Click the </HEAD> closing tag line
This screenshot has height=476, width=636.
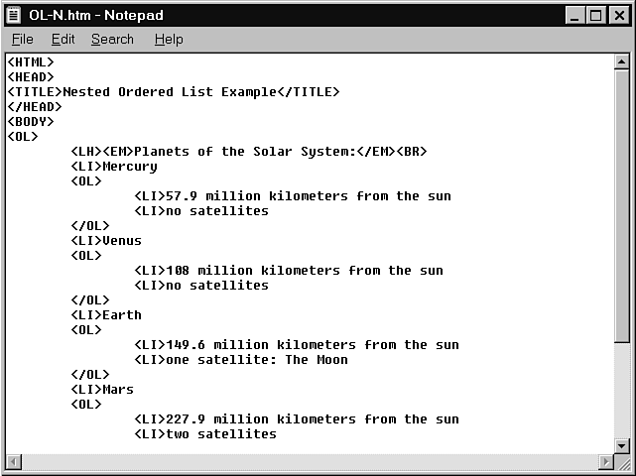[35, 107]
